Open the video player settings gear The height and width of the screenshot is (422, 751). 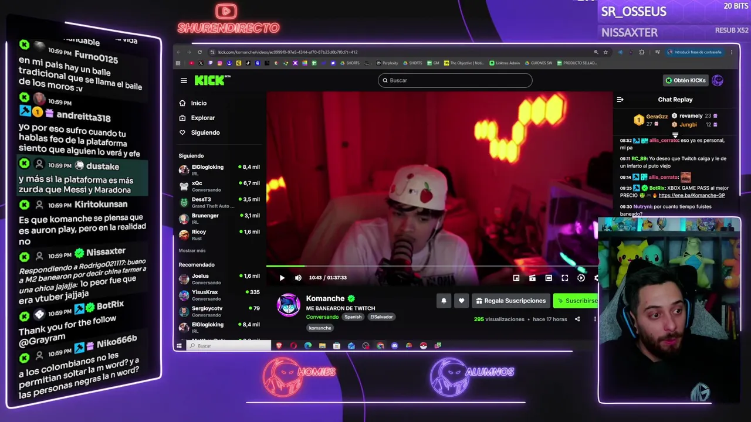pyautogui.click(x=596, y=278)
